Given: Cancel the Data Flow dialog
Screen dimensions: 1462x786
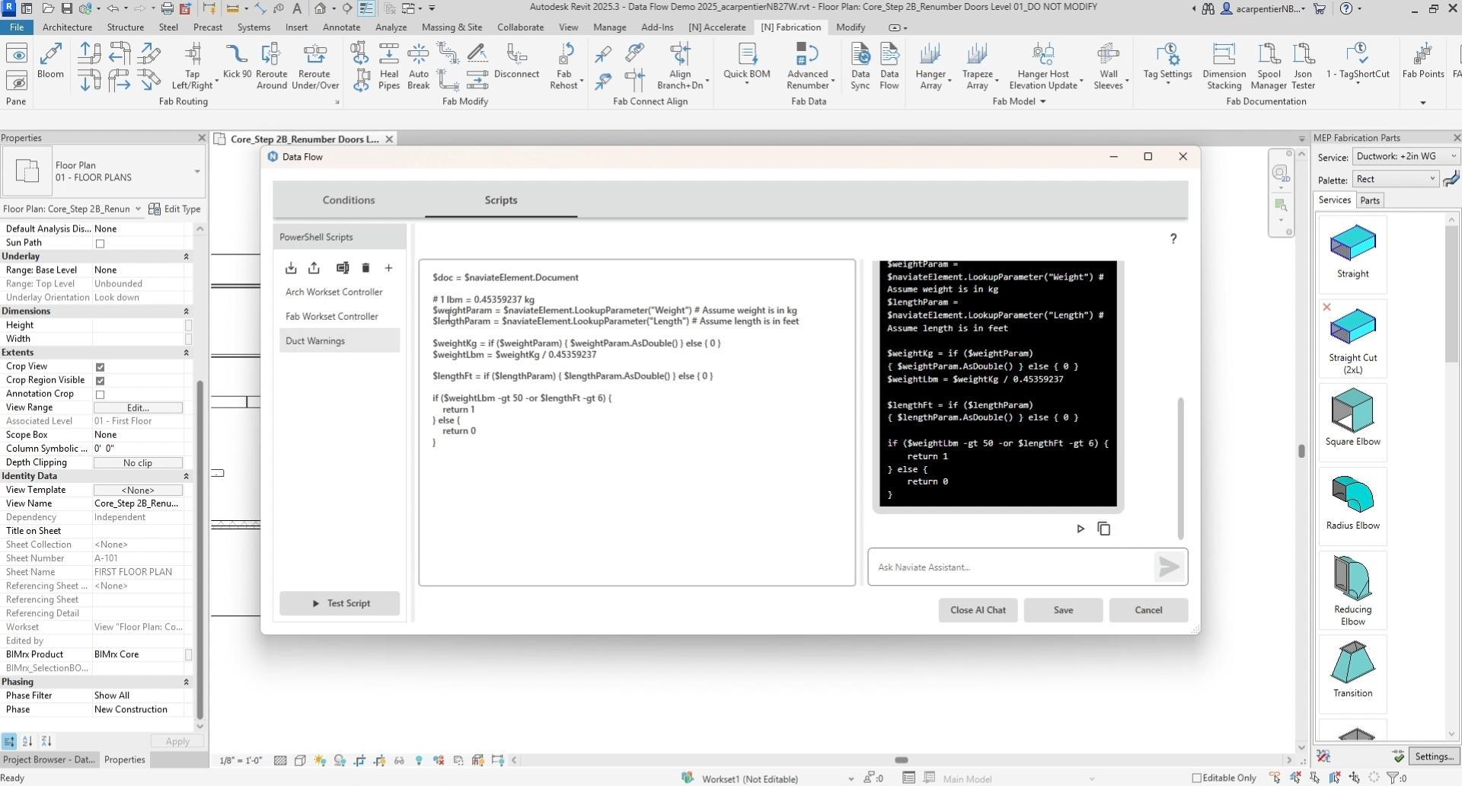Looking at the screenshot, I should [x=1148, y=610].
